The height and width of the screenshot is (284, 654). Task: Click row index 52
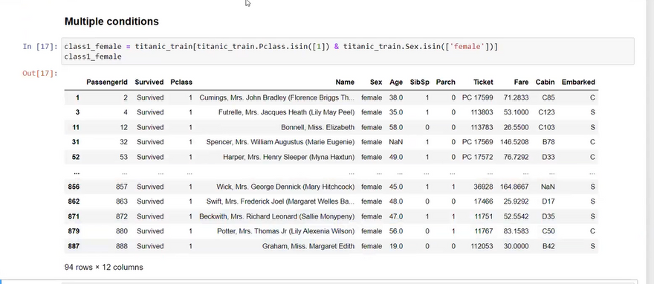(x=76, y=157)
